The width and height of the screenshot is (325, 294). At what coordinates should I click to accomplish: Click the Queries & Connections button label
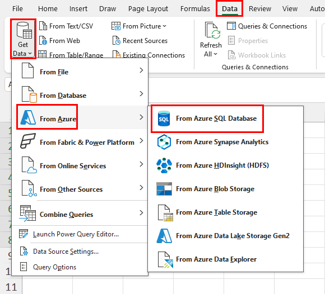point(272,26)
